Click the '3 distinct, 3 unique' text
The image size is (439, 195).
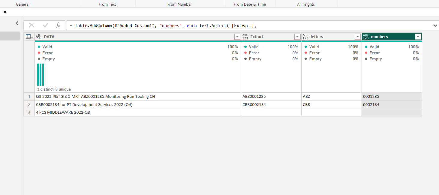pos(54,89)
